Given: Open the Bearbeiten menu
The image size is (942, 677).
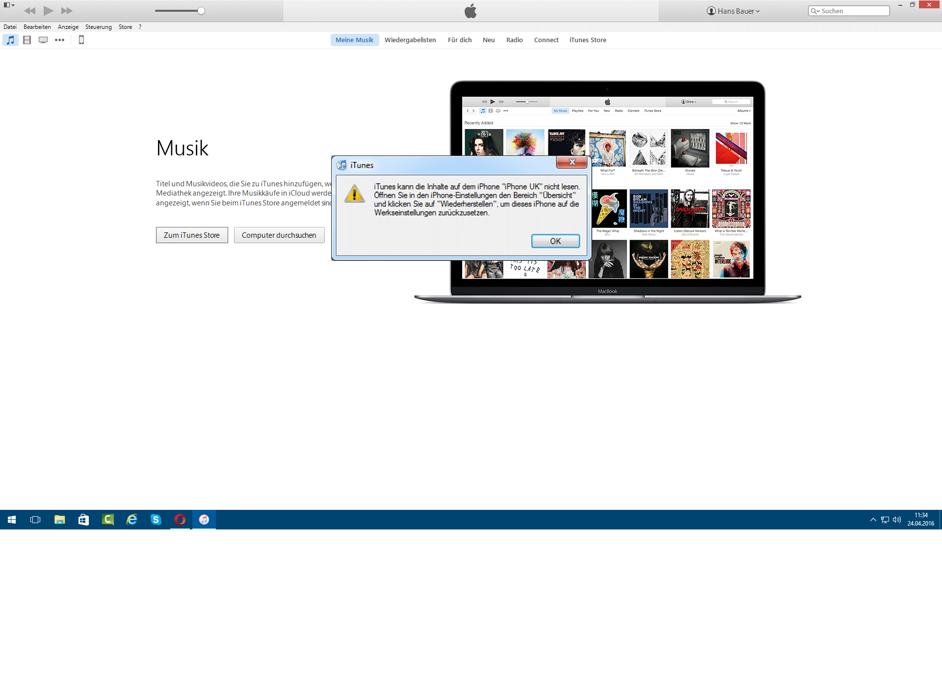Looking at the screenshot, I should (37, 27).
